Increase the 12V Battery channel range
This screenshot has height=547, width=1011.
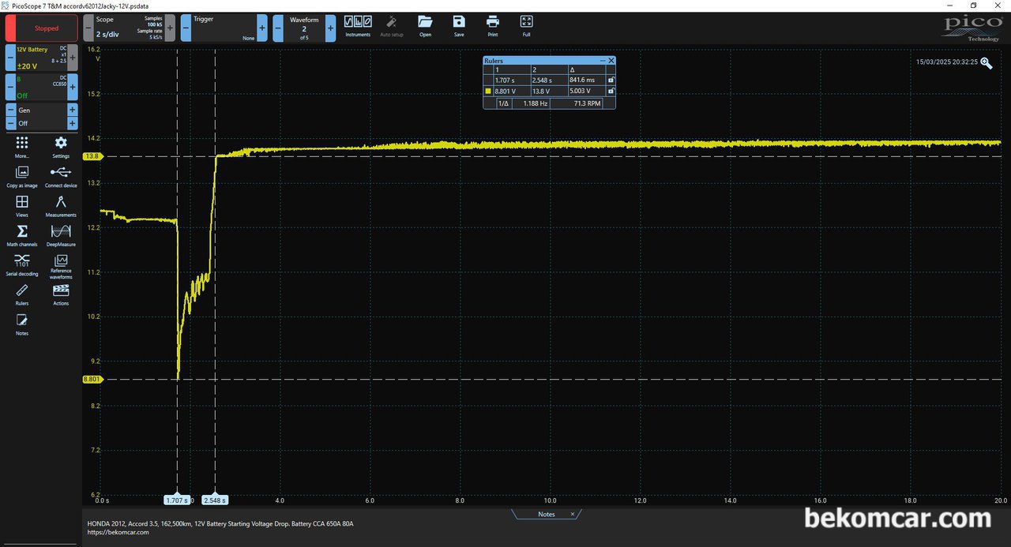pos(73,58)
